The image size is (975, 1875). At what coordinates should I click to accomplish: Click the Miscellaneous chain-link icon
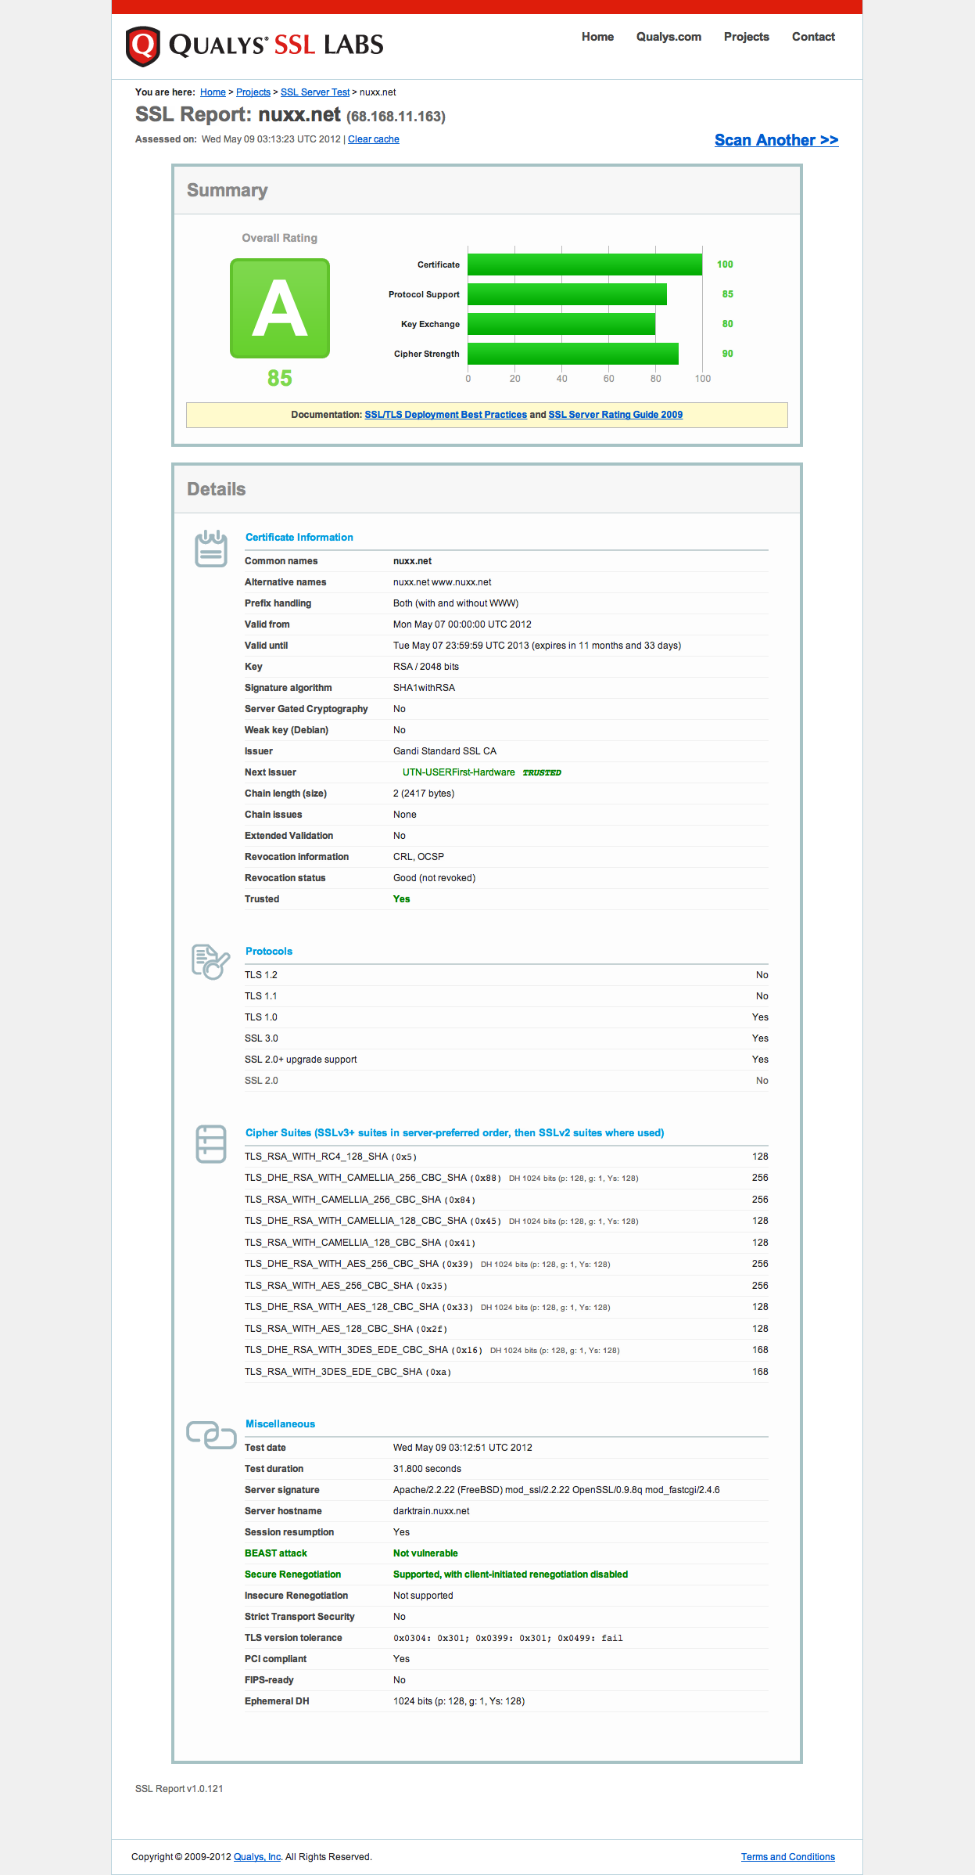pos(211,1435)
